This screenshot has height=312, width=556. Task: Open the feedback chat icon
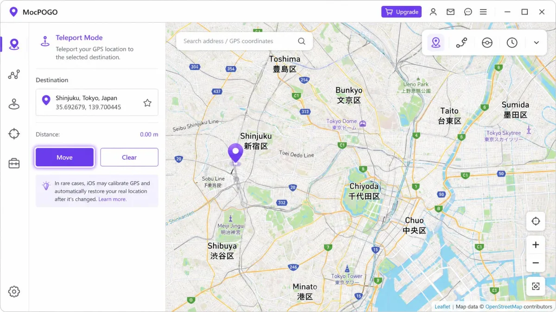(x=468, y=12)
